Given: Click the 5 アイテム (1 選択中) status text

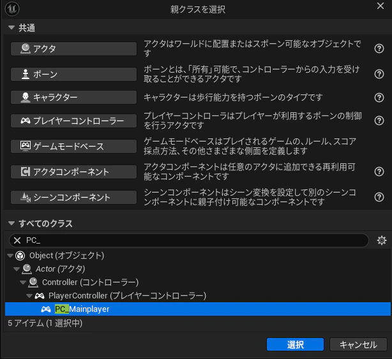Looking at the screenshot, I should point(45,323).
